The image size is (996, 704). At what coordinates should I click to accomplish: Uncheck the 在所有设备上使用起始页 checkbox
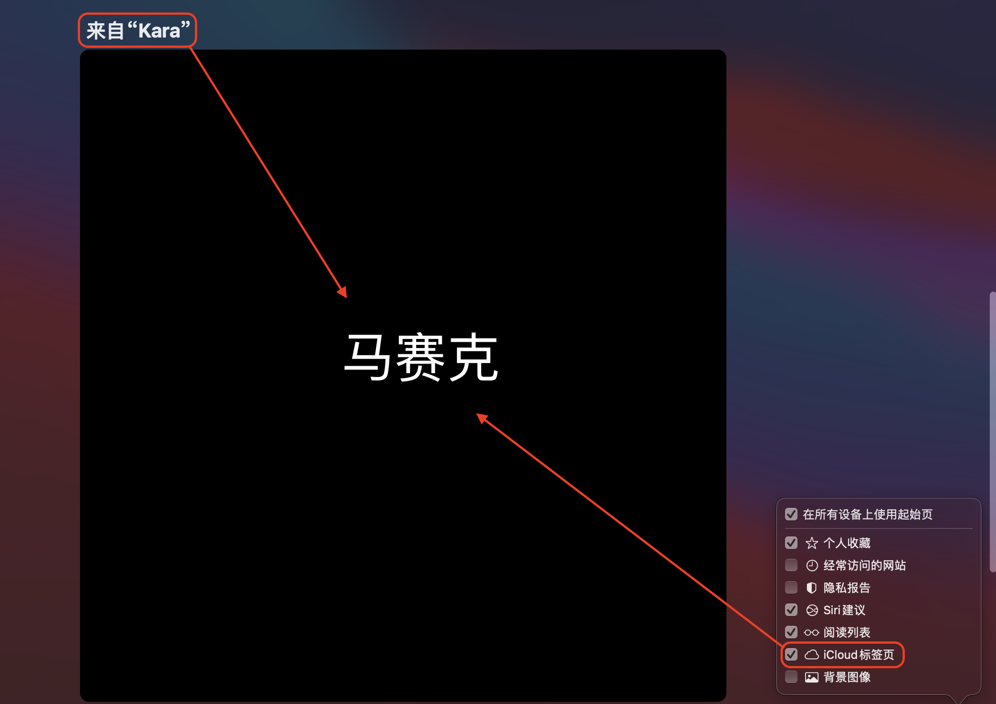coord(791,514)
